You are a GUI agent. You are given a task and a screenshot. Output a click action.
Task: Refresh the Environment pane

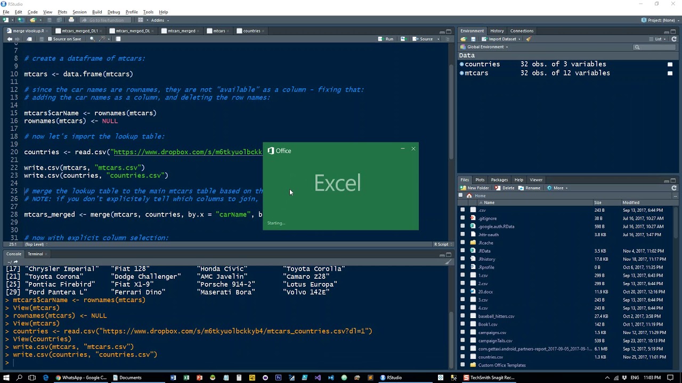coord(674,39)
